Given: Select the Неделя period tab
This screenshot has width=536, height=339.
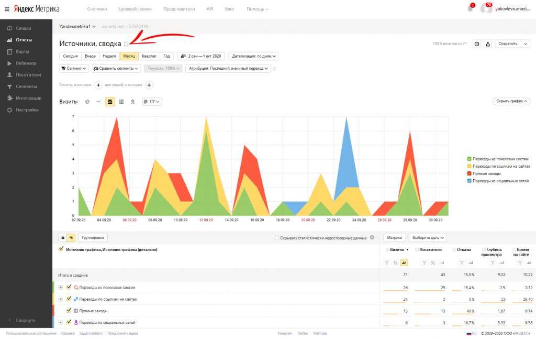Looking at the screenshot, I should [x=109, y=56].
